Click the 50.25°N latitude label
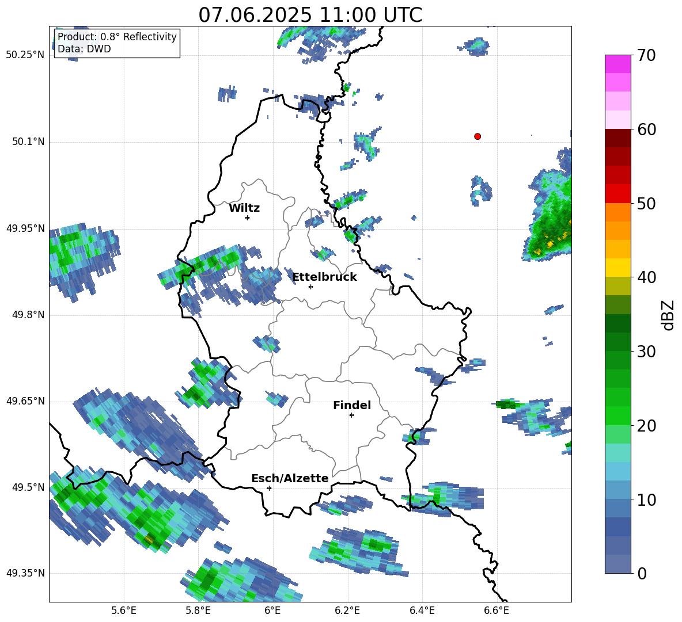682x622 pixels. pyautogui.click(x=25, y=55)
